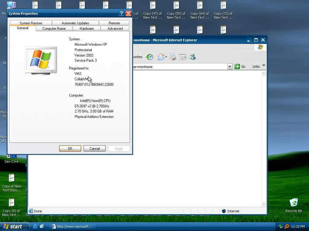Select the Recycle Bin desktop icon
Screen dimensions: 309x231
coord(294,205)
